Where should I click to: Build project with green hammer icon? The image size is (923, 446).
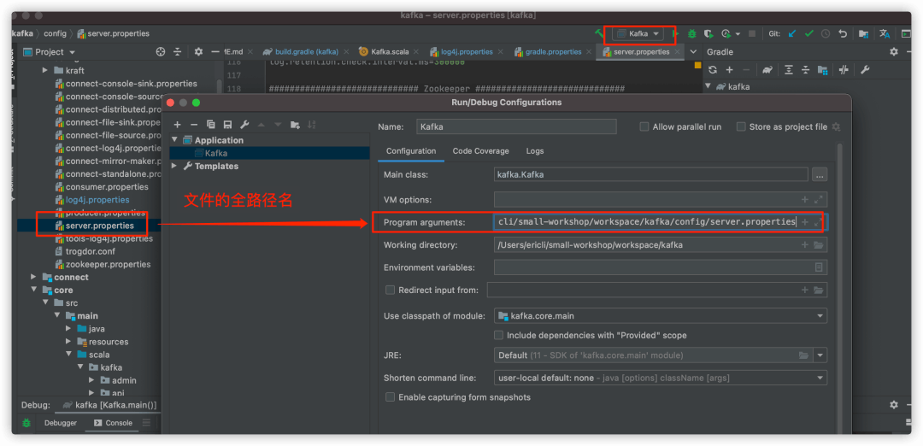(x=599, y=33)
